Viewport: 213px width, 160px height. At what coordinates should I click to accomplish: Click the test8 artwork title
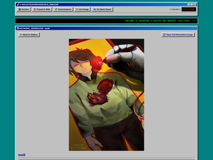(22, 155)
